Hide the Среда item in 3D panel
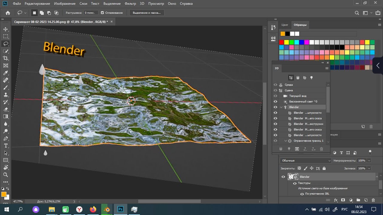 click(276, 85)
